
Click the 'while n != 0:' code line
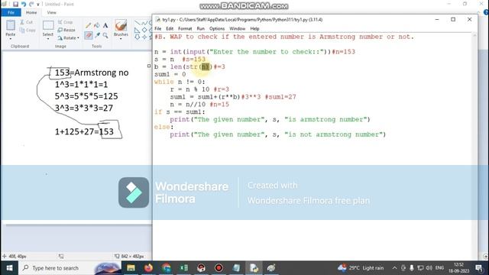[180, 82]
